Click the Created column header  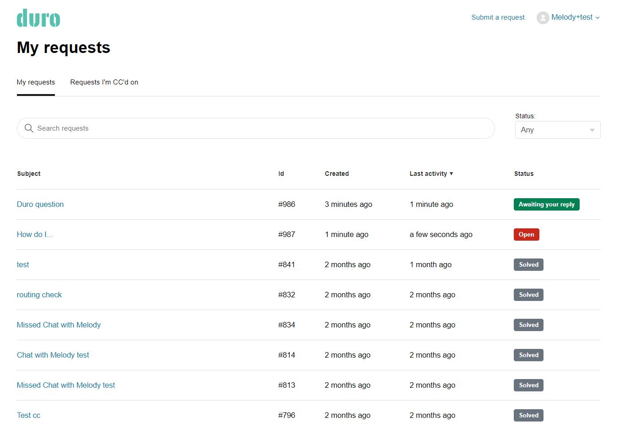(337, 174)
